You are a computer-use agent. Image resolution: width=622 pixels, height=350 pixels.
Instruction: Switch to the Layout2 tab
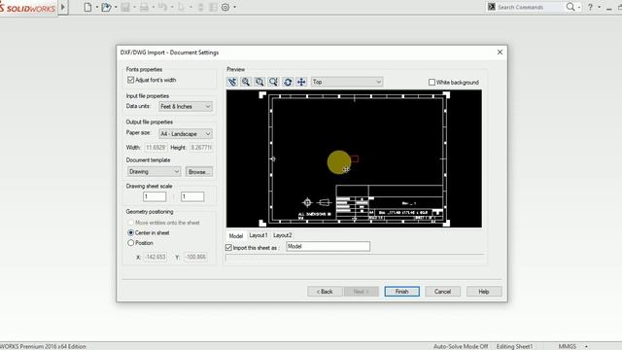(283, 235)
